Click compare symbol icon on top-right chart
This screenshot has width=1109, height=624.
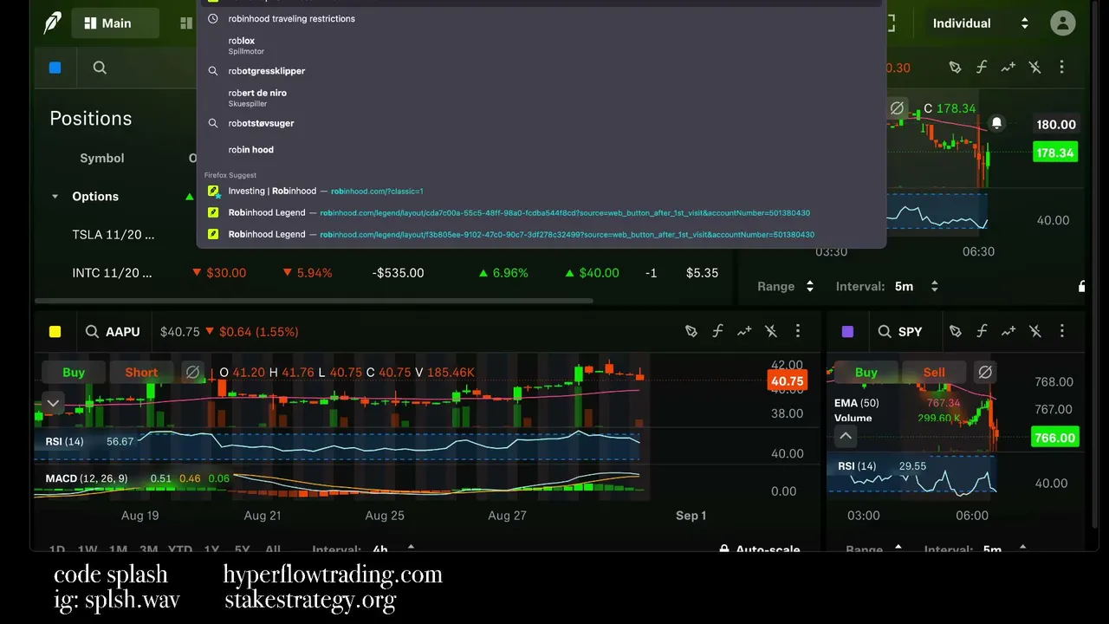1008,68
